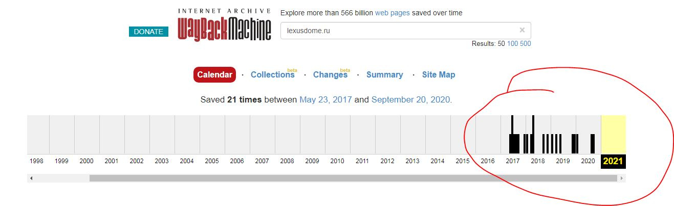
Task: Click the scrollbar left arrow
Action: (31, 178)
